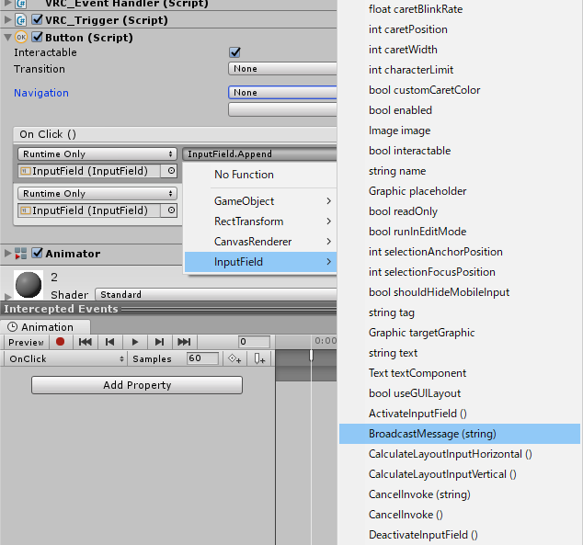Toggle the Interactable checkbox
Viewport: 583px width, 545px height.
(x=234, y=52)
